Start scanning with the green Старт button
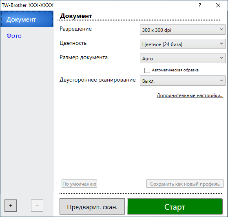 coord(175,206)
